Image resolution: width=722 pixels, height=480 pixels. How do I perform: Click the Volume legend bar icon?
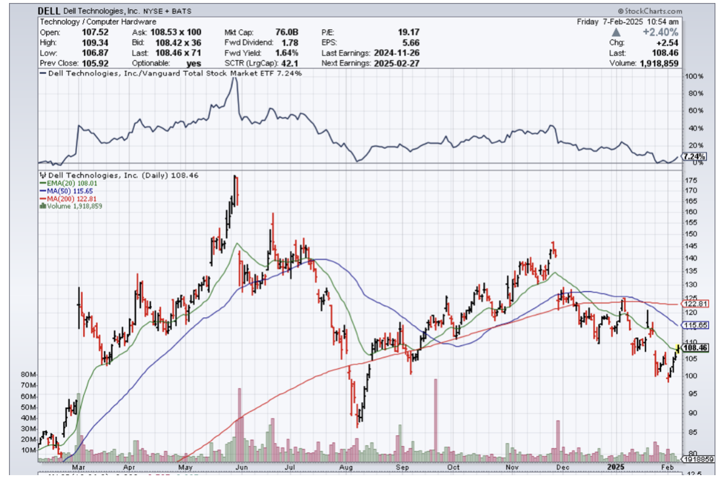click(41, 206)
